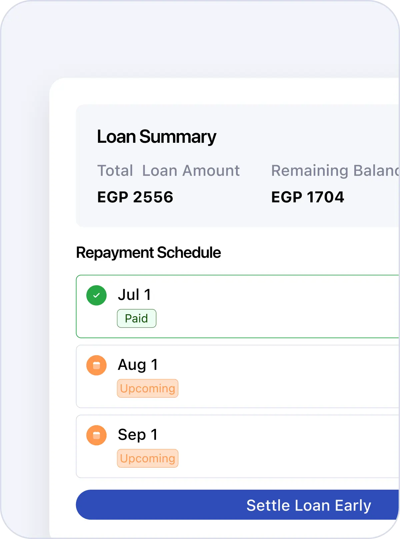Click the Paid status badge
The image size is (400, 539).
coord(136,319)
